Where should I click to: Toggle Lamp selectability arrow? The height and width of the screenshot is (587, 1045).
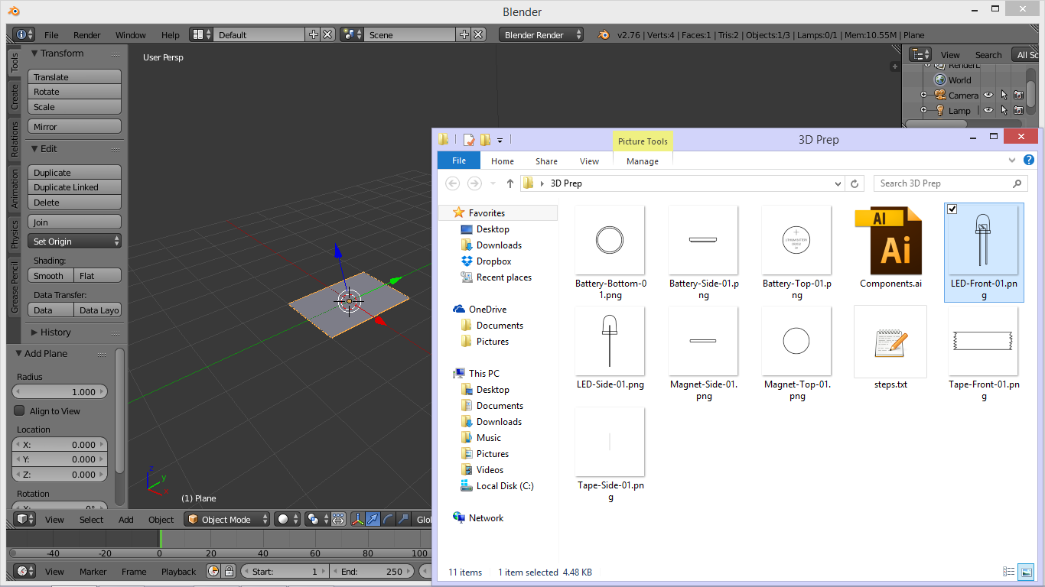(x=1003, y=110)
